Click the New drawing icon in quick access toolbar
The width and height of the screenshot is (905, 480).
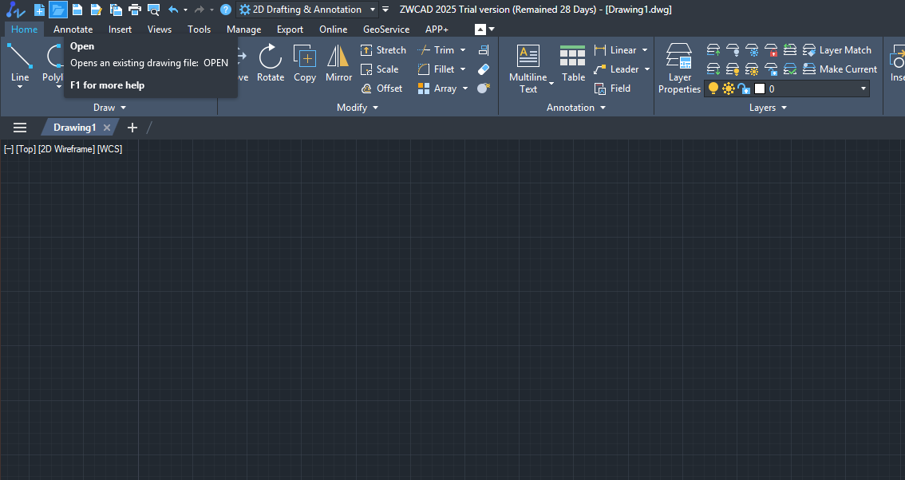(x=39, y=10)
